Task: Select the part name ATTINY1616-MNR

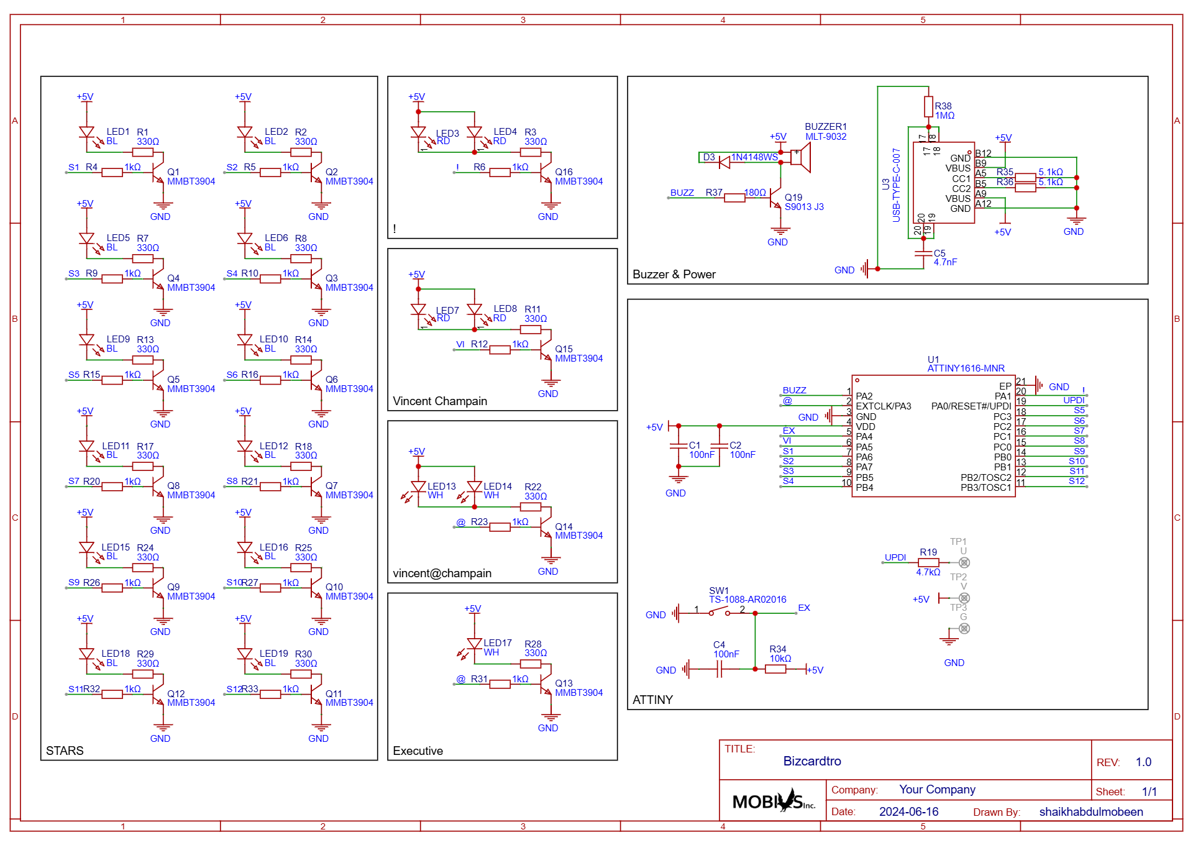Action: click(x=966, y=368)
